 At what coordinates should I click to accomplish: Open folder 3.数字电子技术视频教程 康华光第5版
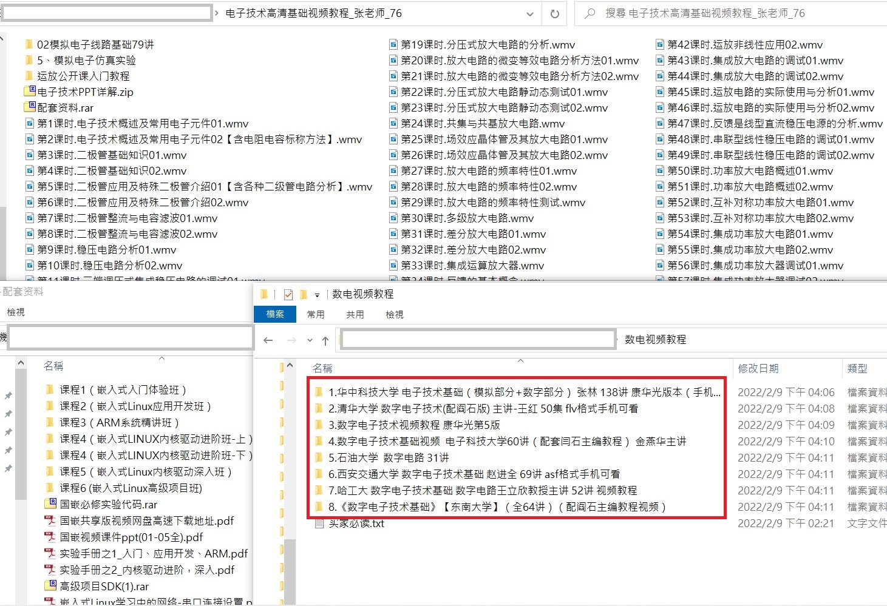(407, 425)
